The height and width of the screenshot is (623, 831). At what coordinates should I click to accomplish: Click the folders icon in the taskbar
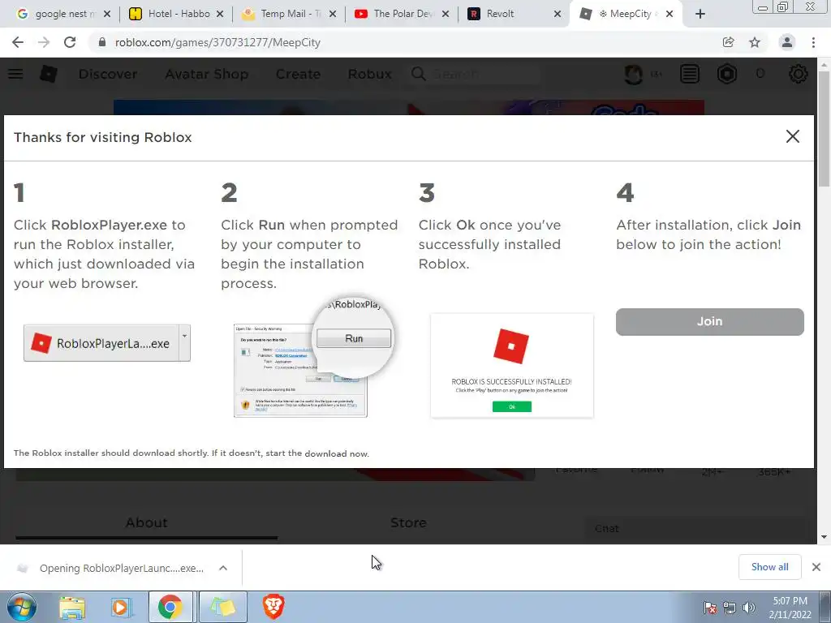222,607
